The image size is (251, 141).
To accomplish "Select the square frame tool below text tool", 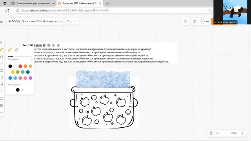I will point(1,98).
